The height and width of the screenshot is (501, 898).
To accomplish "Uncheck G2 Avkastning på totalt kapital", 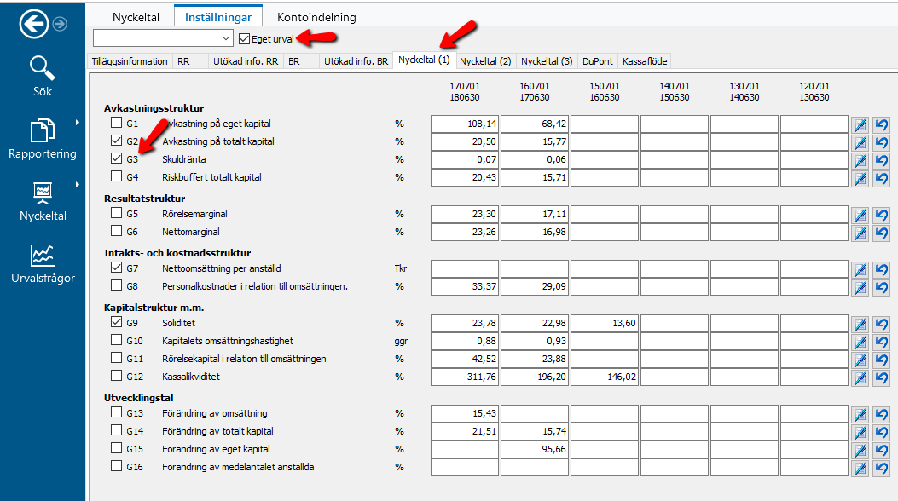I will click(x=116, y=140).
